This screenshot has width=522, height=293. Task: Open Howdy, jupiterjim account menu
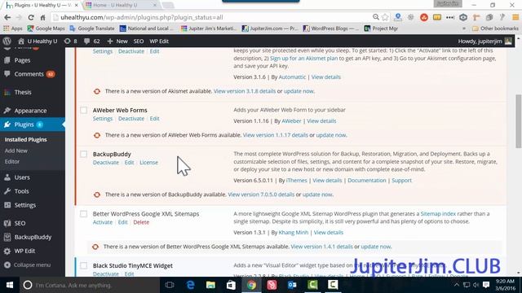pyautogui.click(x=484, y=42)
